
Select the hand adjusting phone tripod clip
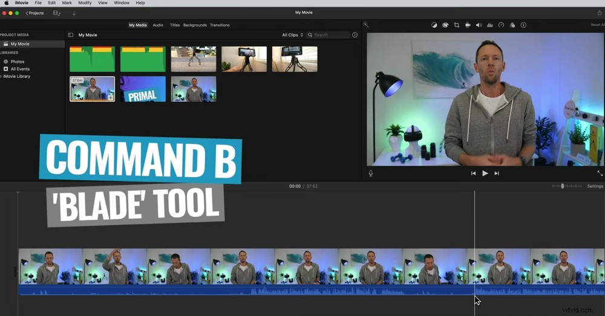coord(244,59)
